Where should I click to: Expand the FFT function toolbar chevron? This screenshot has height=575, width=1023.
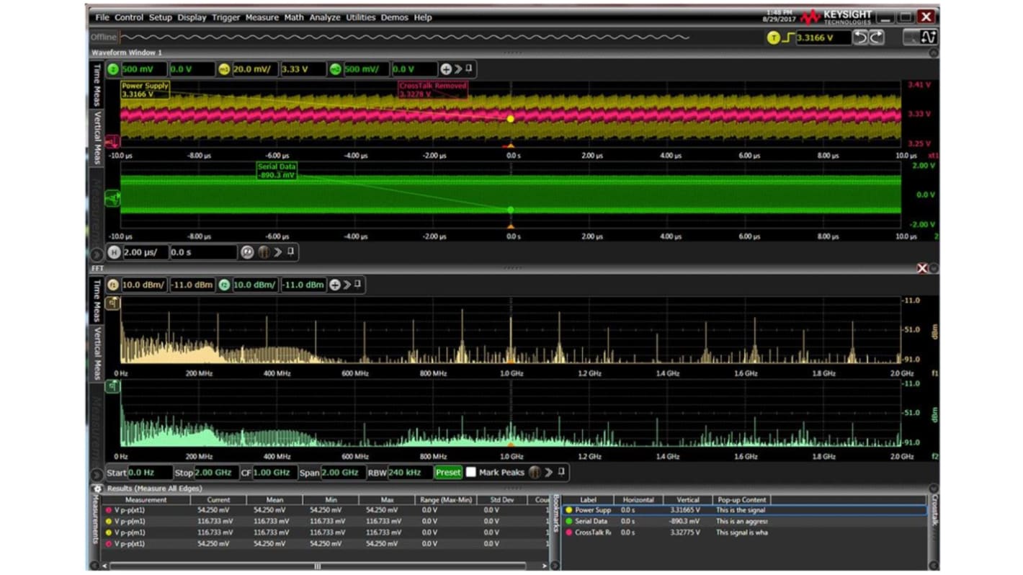347,285
